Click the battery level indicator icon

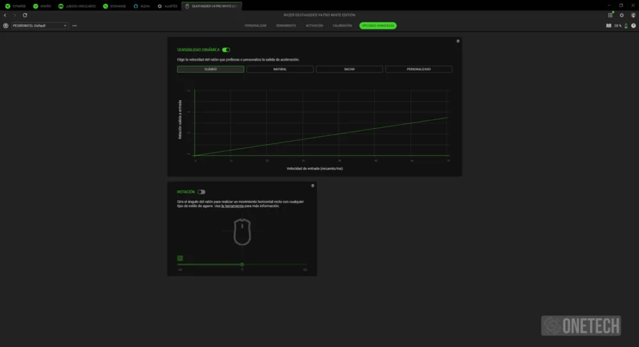click(x=626, y=26)
